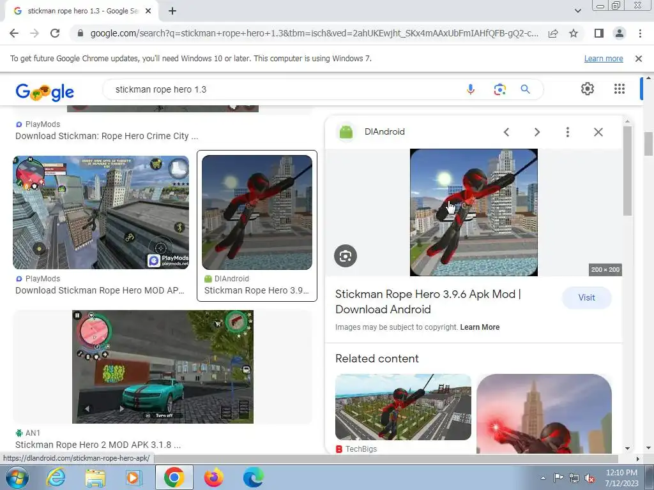Open PlayMods rooftop gameplay thumbnail
This screenshot has width=654, height=490.
(101, 212)
